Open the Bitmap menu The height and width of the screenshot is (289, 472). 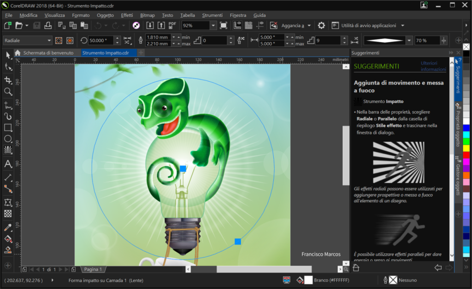click(x=147, y=15)
